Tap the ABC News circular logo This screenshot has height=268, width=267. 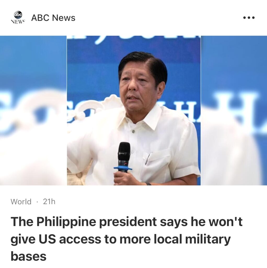[x=18, y=15]
